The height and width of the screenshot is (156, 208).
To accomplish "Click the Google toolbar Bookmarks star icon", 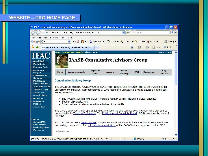I will [x=91, y=42].
